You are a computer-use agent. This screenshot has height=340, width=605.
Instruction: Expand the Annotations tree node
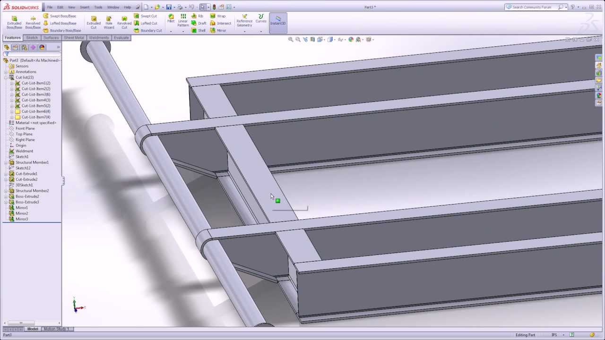coord(6,72)
